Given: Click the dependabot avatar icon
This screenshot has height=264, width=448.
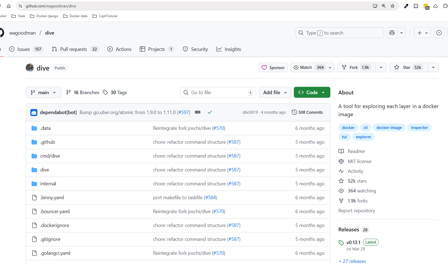Looking at the screenshot, I should (34, 112).
